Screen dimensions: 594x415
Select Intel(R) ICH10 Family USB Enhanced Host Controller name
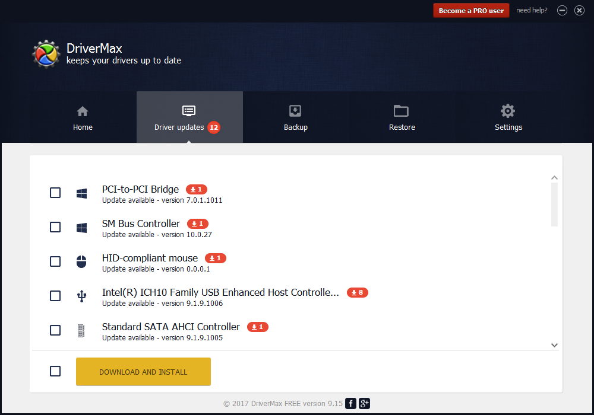pyautogui.click(x=220, y=292)
